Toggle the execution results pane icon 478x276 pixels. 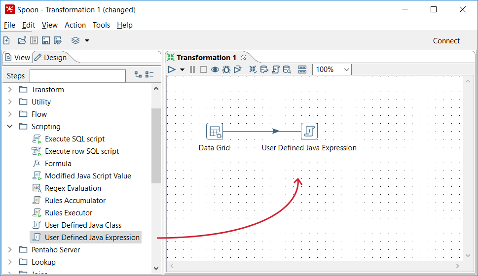tap(302, 70)
